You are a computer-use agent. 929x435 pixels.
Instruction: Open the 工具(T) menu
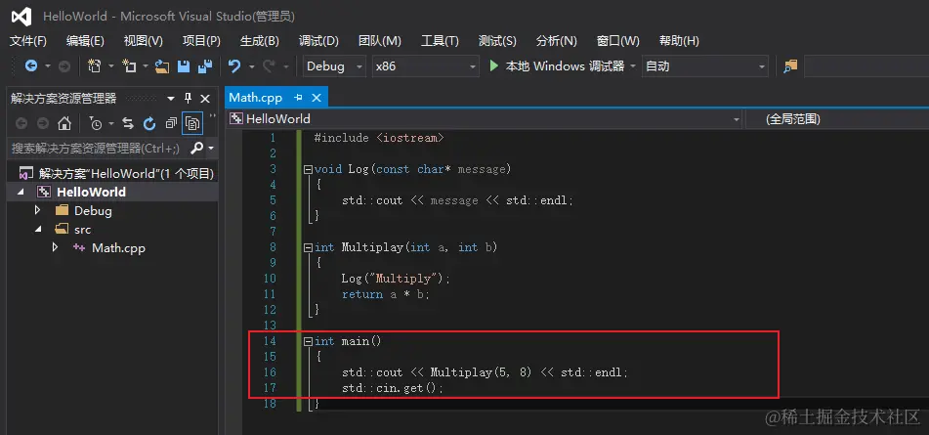440,41
